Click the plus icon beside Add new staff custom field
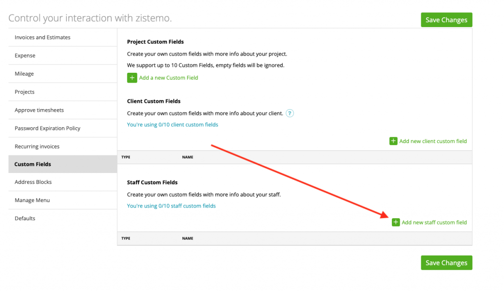Image resolution: width=504 pixels, height=291 pixels. click(x=396, y=222)
